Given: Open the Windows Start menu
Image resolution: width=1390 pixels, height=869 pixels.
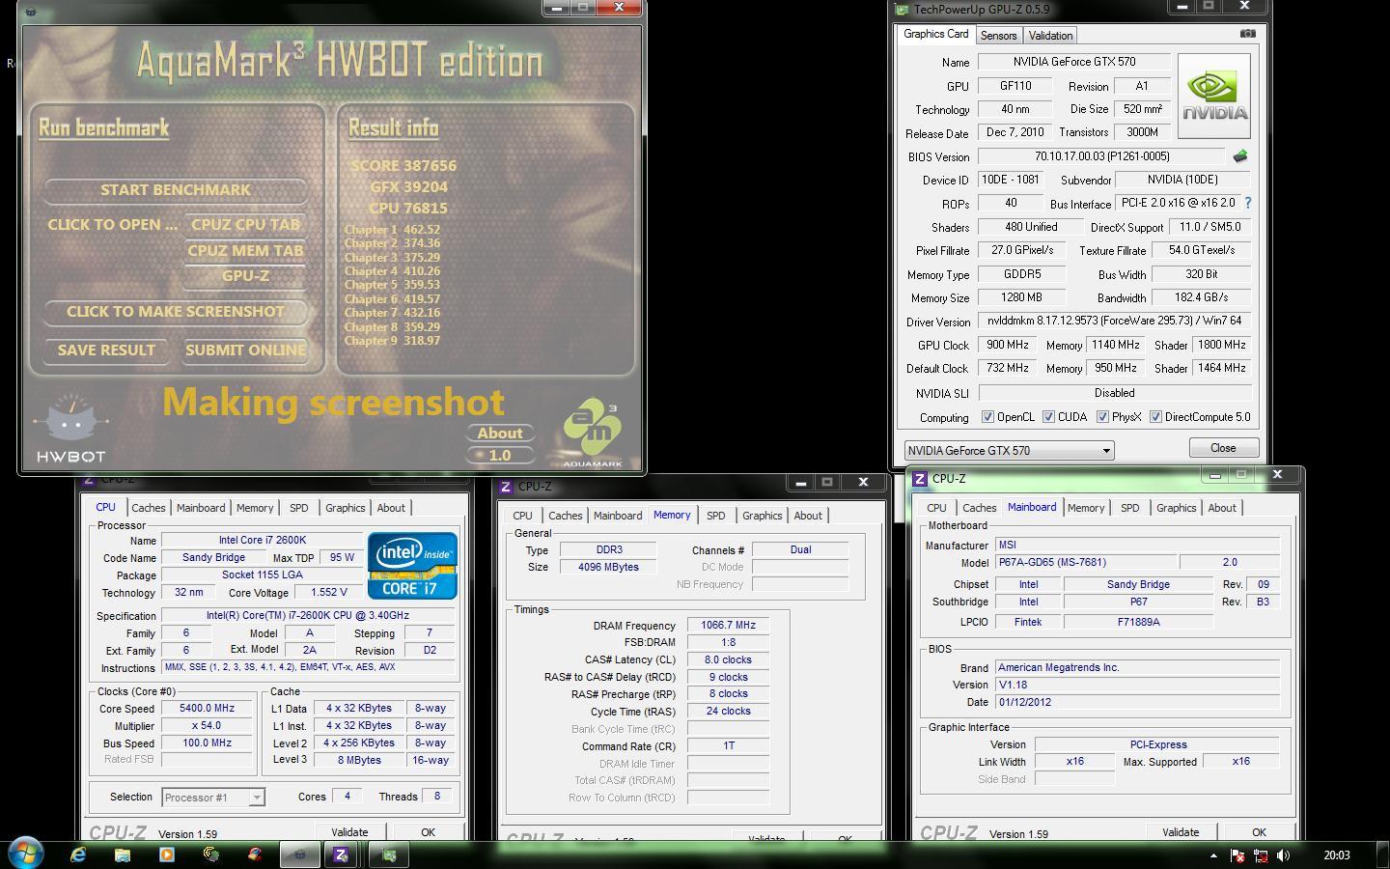Looking at the screenshot, I should pyautogui.click(x=25, y=854).
